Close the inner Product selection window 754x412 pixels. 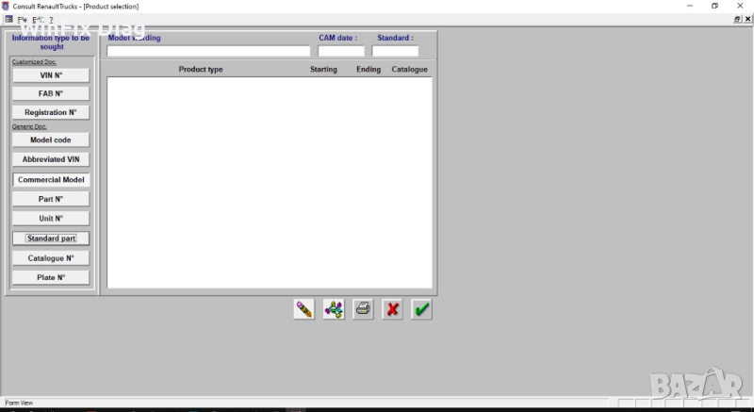point(747,19)
